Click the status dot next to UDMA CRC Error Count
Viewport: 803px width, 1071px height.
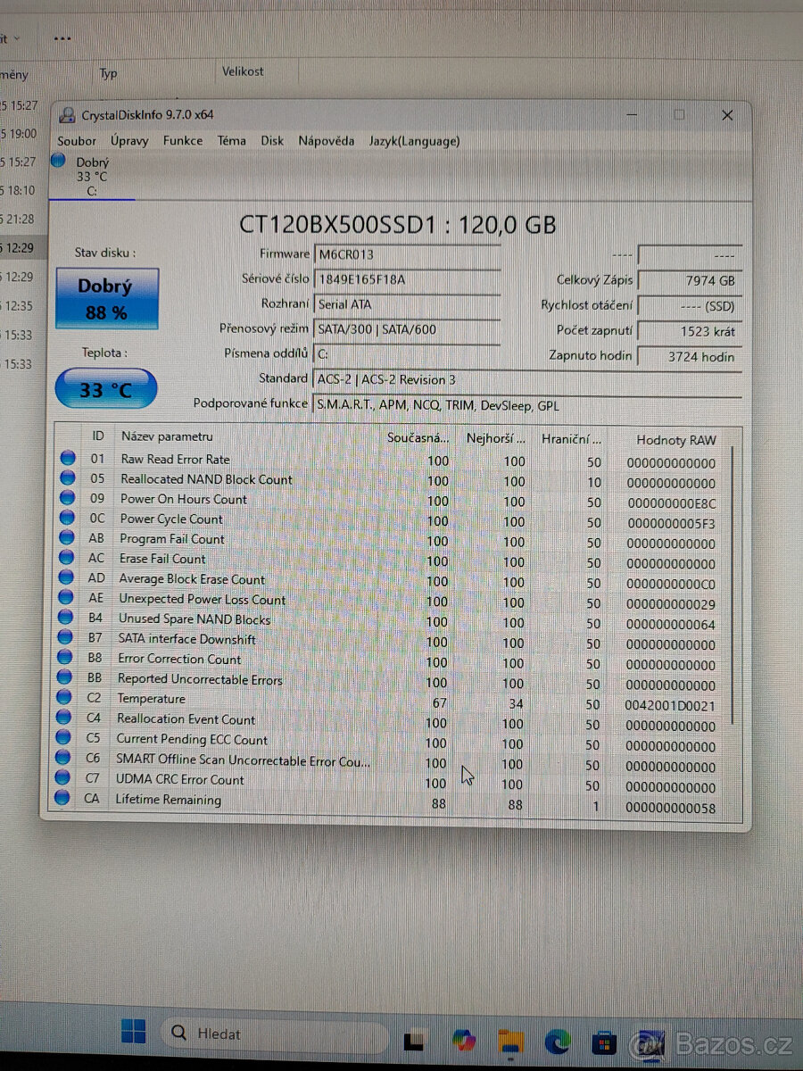[x=67, y=778]
